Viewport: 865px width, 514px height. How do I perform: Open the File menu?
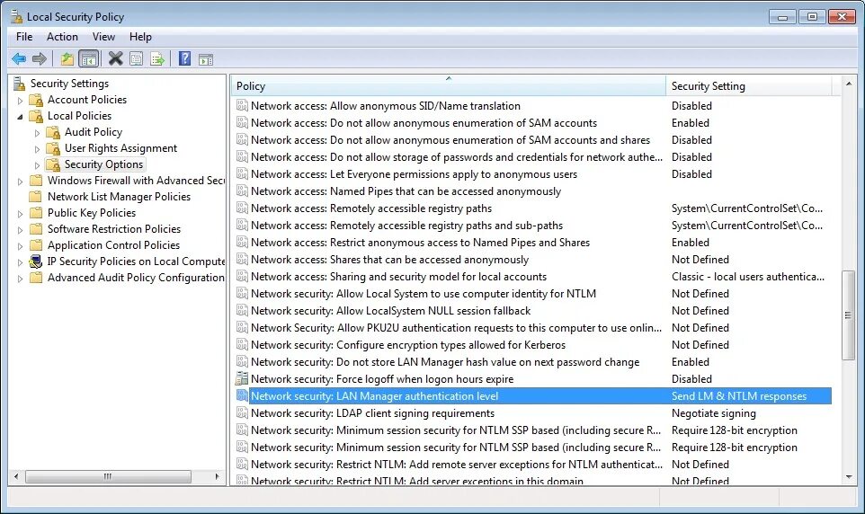(x=24, y=37)
